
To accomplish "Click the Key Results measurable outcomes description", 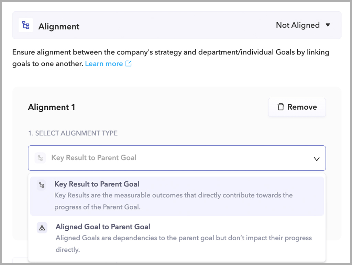I will click(173, 201).
